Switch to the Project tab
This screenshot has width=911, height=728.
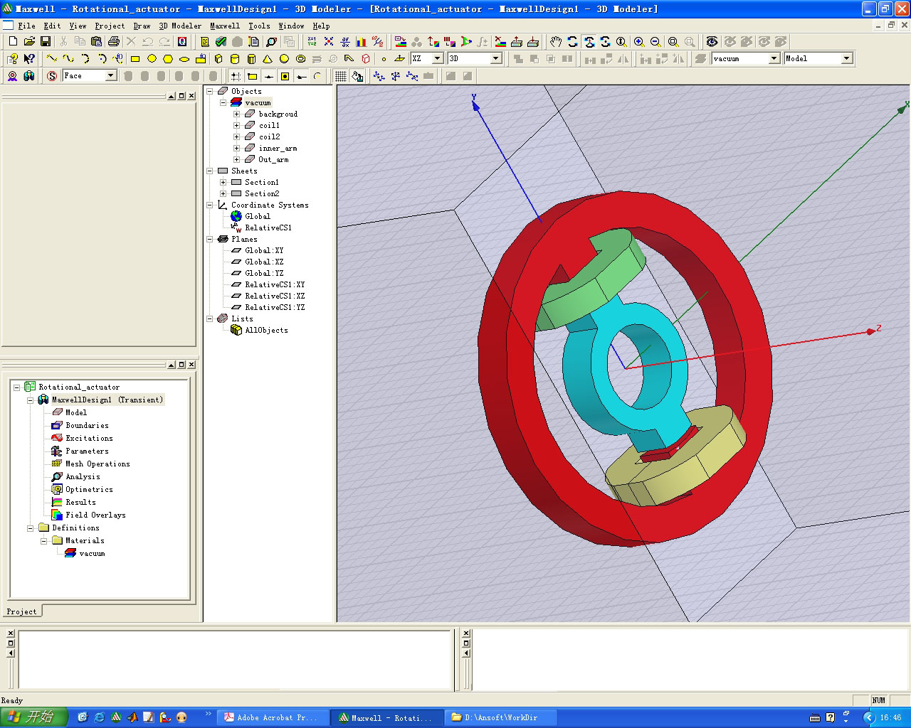(x=21, y=611)
